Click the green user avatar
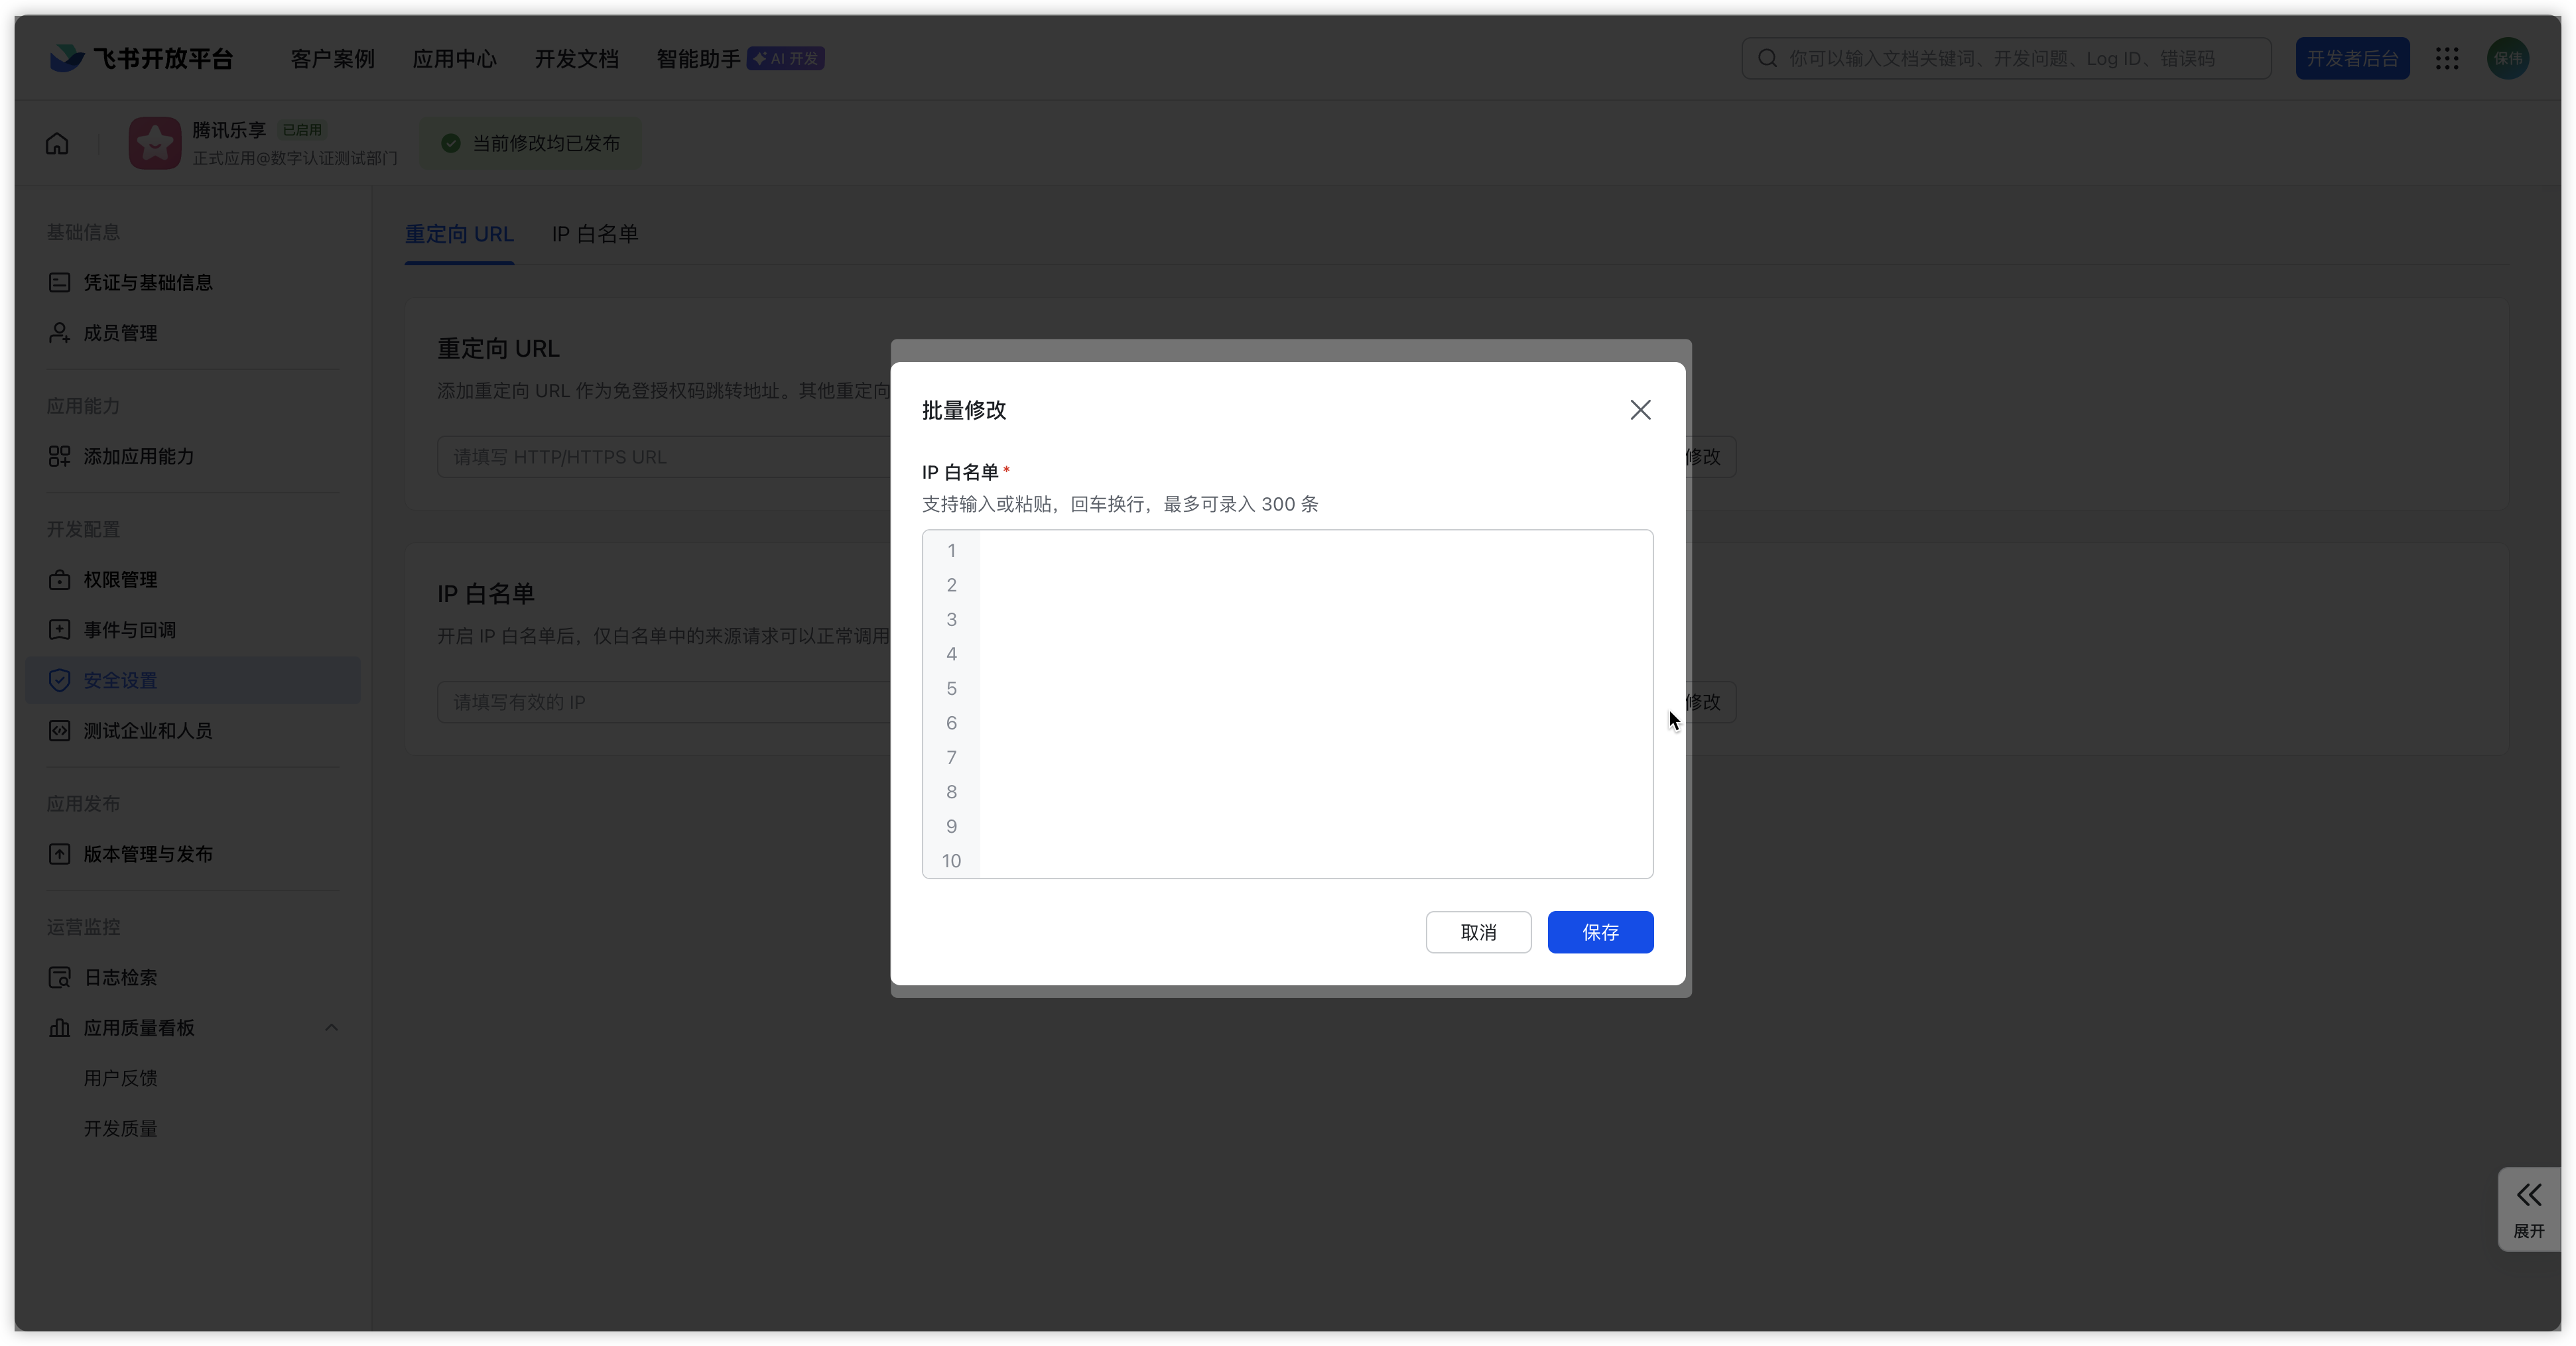 point(2507,59)
